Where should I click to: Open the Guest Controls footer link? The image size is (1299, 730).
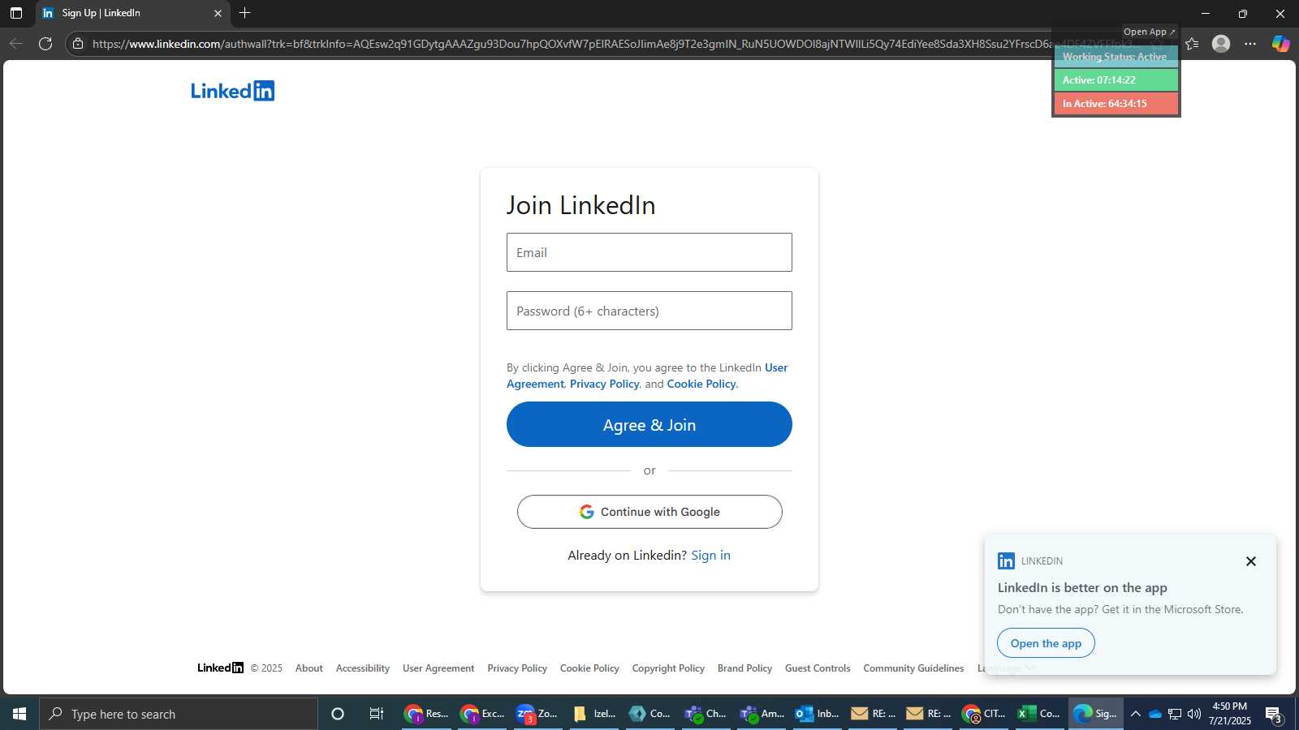tap(818, 668)
